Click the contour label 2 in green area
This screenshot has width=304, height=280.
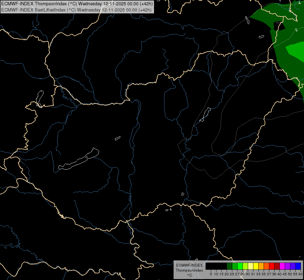(x=296, y=30)
